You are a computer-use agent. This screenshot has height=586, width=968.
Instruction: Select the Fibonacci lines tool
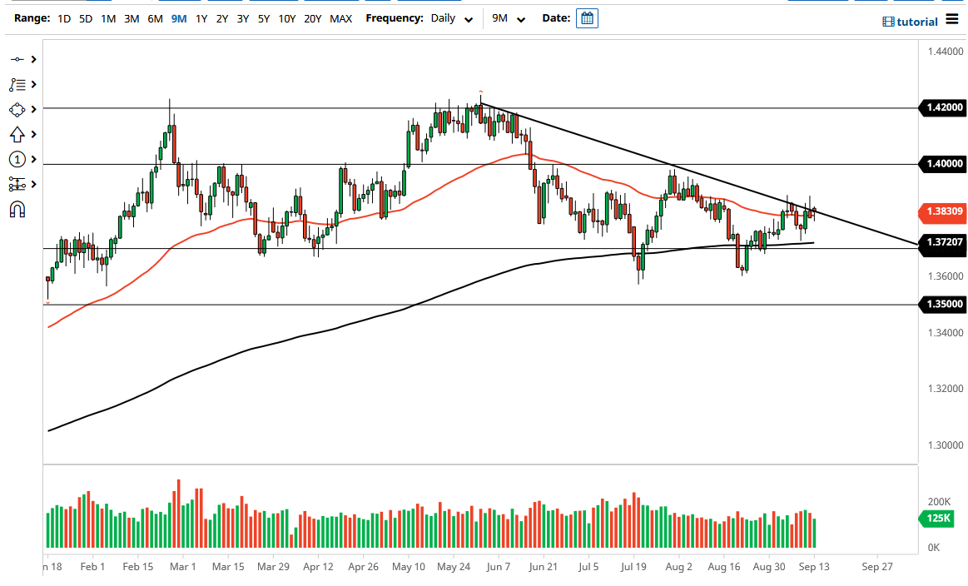[17, 84]
